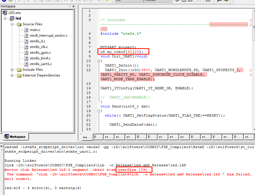Click the LED.stw workspace icon

pos(5,13)
